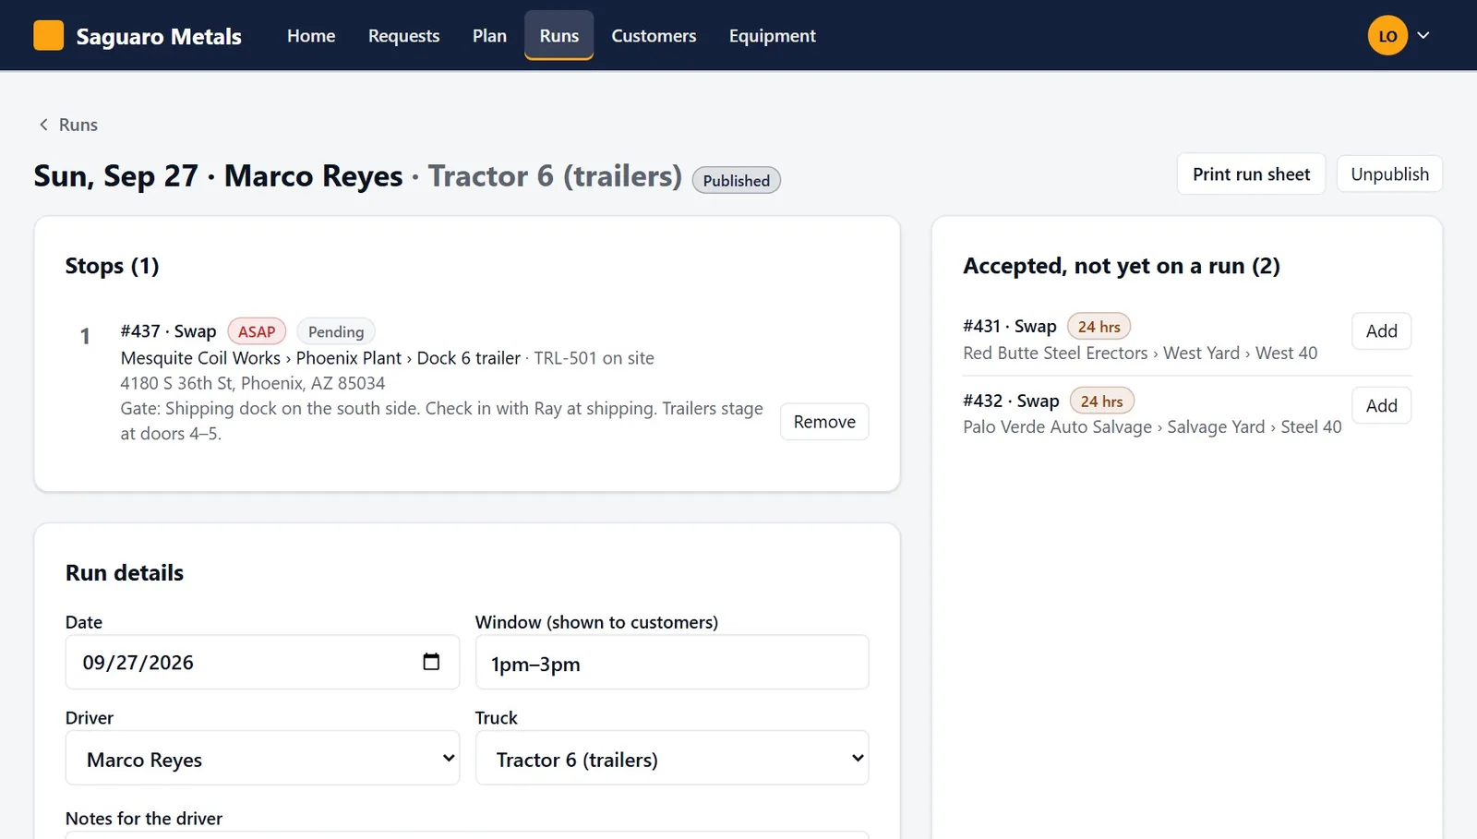The width and height of the screenshot is (1477, 839).
Task: Click the Pending tag on stop #437
Action: pyautogui.click(x=336, y=331)
